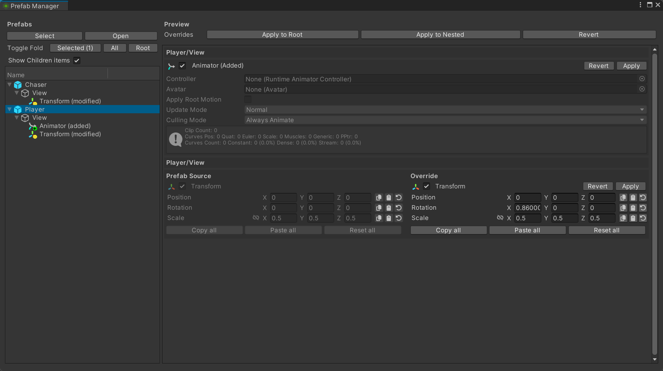Click the Override Reset all button
663x371 pixels.
click(x=607, y=230)
